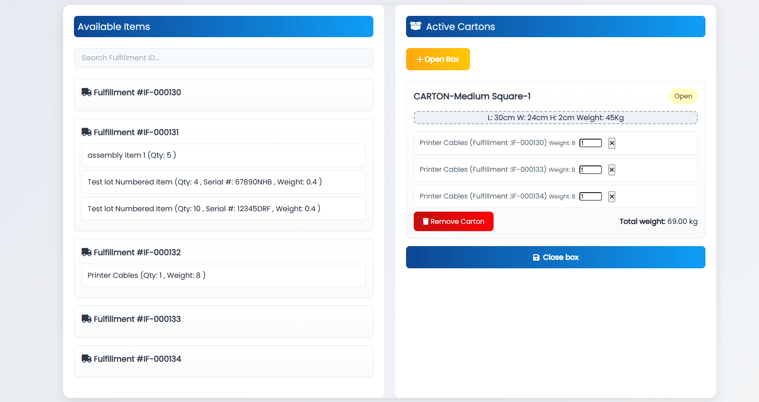
Task: Edit quantity field for IF-000134 Printer Cables
Action: [590, 197]
